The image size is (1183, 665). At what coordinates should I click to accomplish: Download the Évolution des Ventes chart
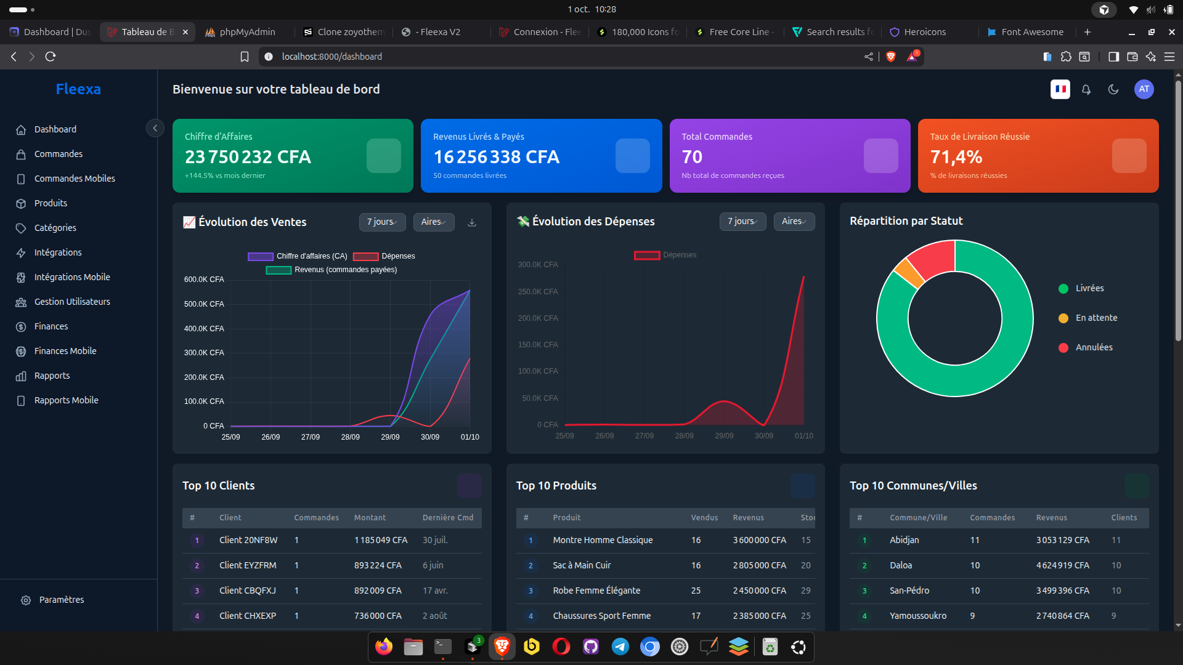click(x=472, y=222)
